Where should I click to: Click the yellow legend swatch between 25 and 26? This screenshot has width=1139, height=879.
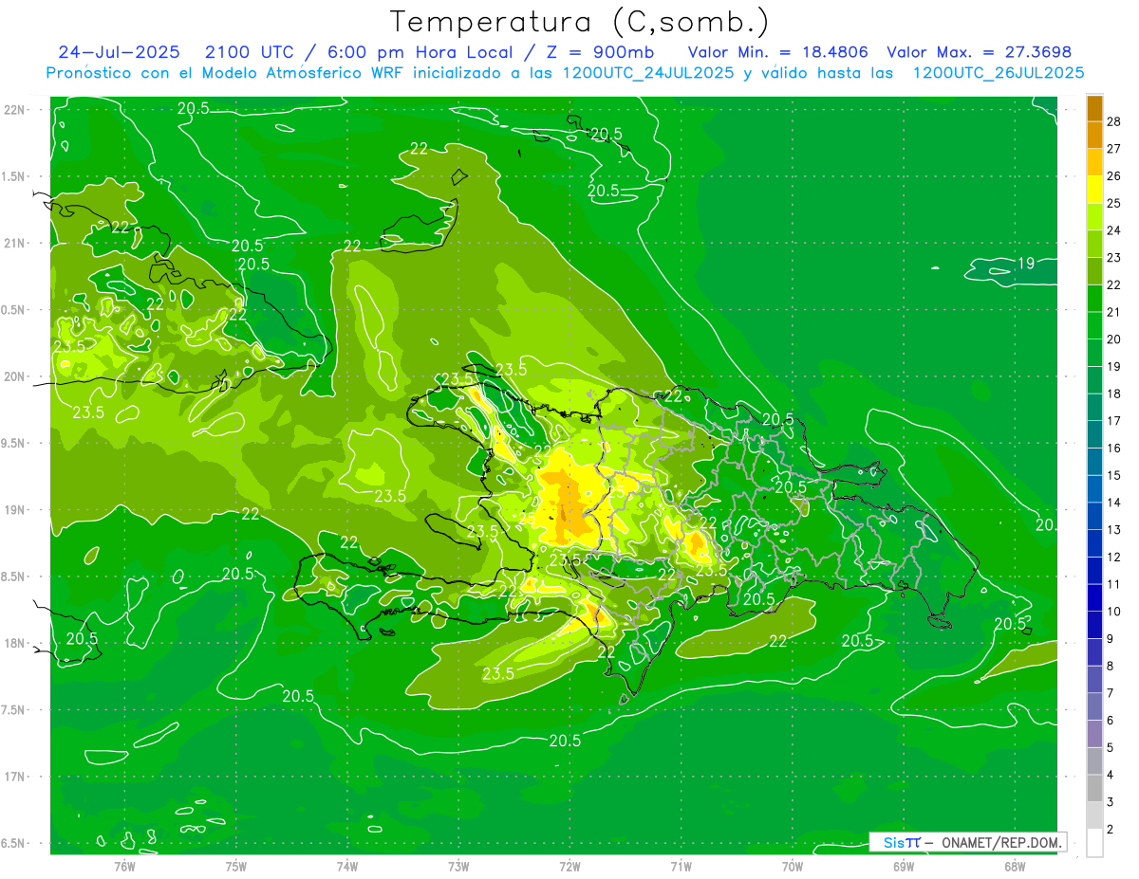1094,190
